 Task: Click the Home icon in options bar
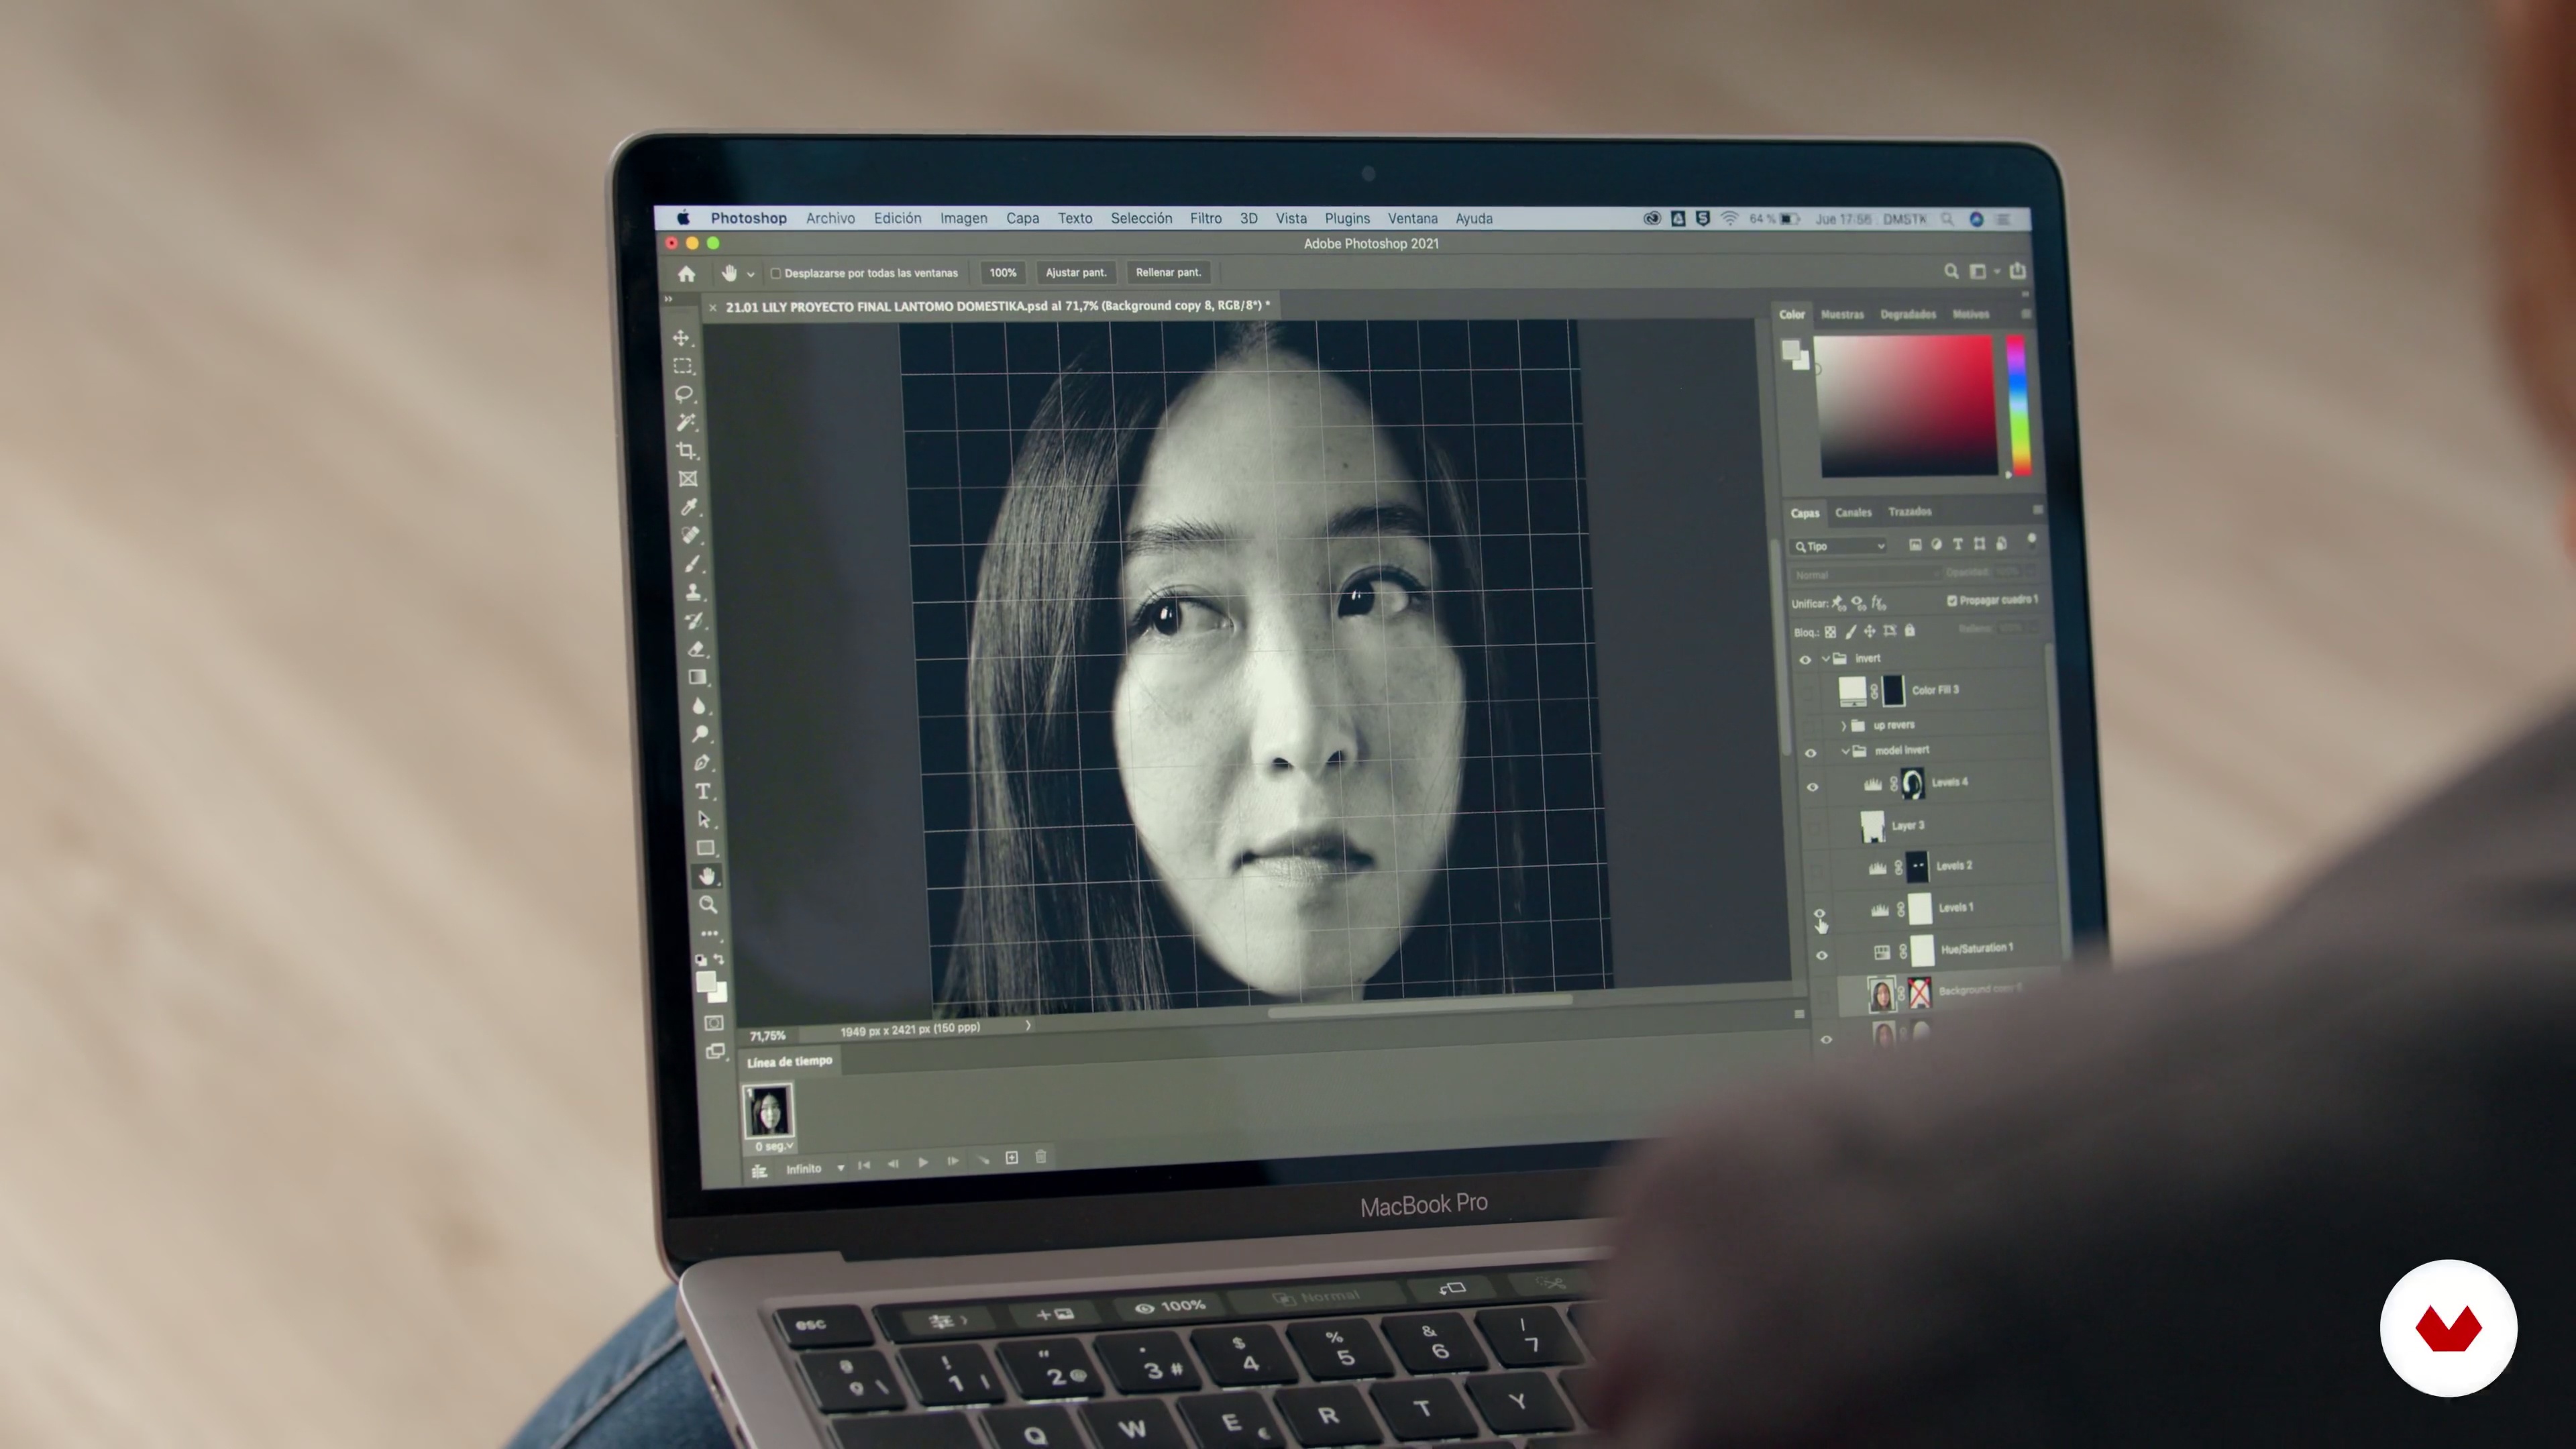(x=686, y=273)
